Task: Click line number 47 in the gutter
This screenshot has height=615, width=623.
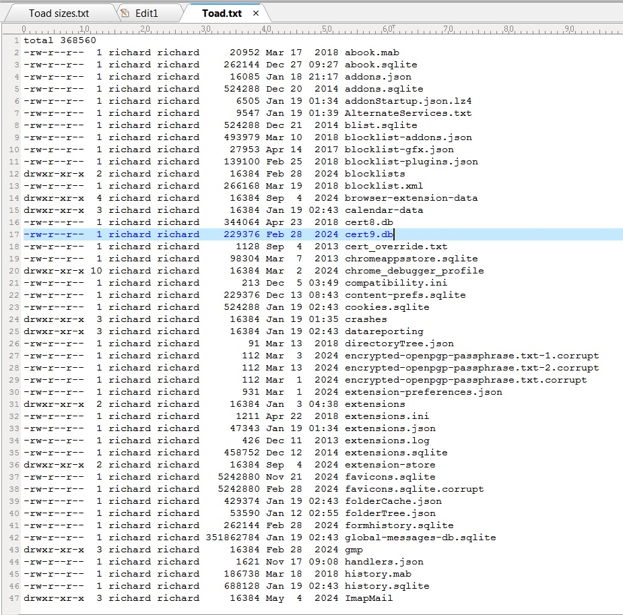Action: [x=15, y=598]
